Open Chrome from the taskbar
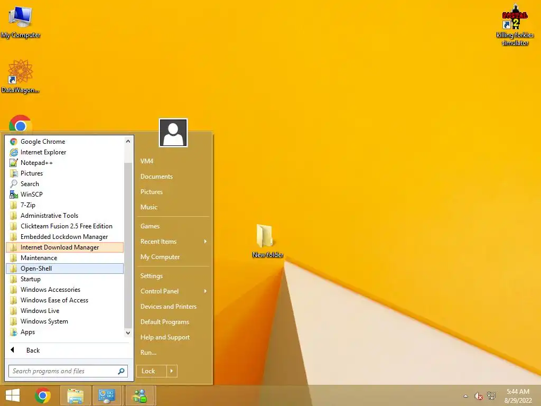Image resolution: width=541 pixels, height=406 pixels. [43, 395]
